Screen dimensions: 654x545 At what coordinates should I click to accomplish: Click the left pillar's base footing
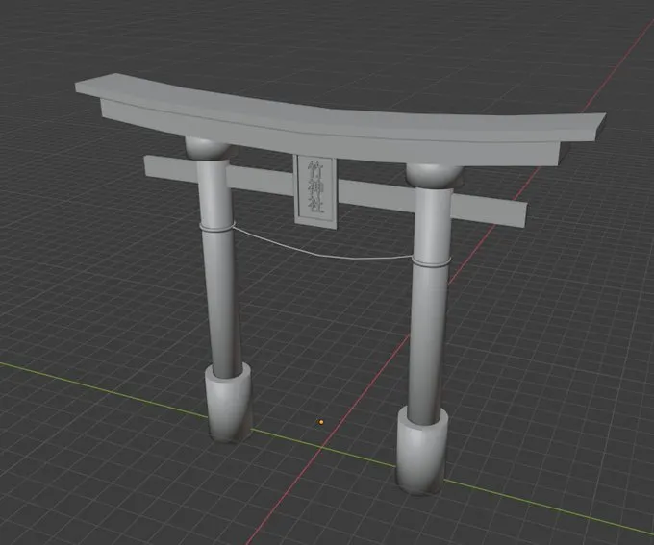pyautogui.click(x=229, y=404)
